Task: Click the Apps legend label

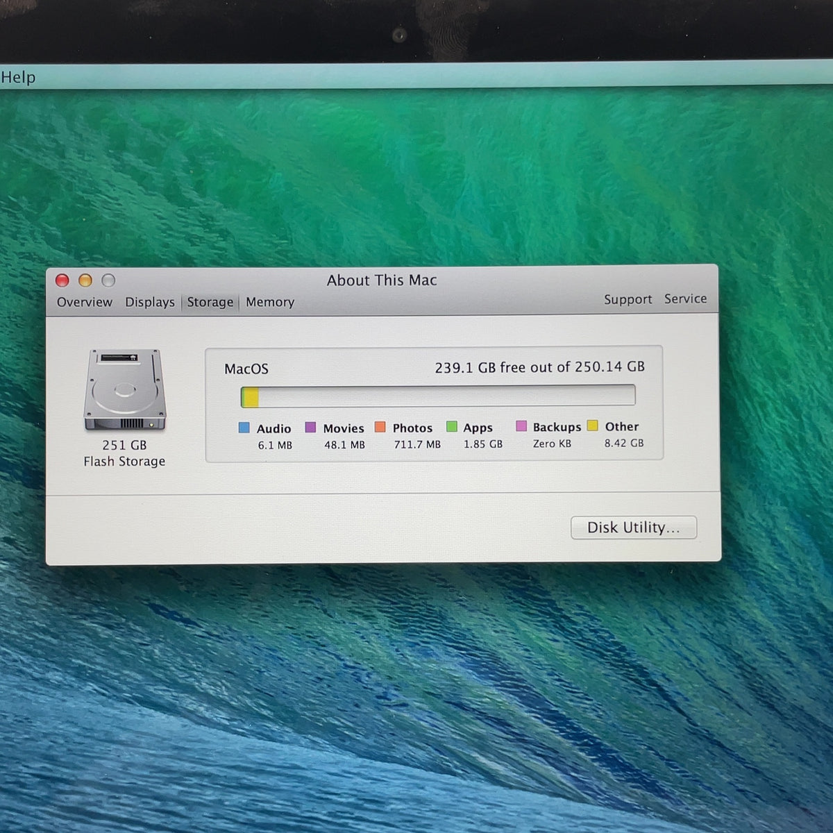Action: [478, 428]
